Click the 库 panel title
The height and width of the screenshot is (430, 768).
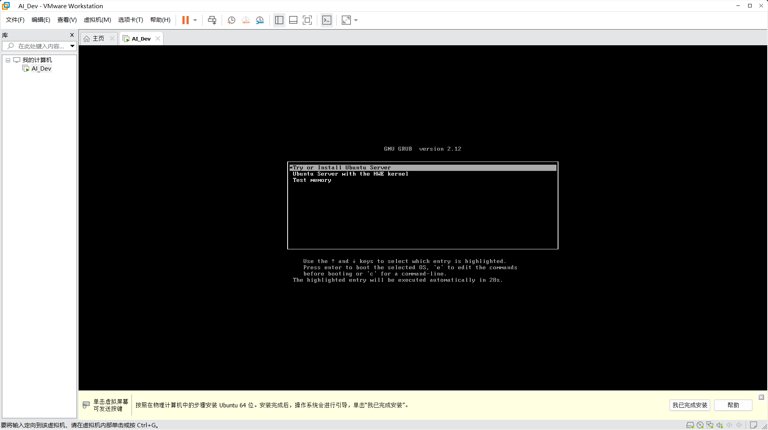(5, 35)
